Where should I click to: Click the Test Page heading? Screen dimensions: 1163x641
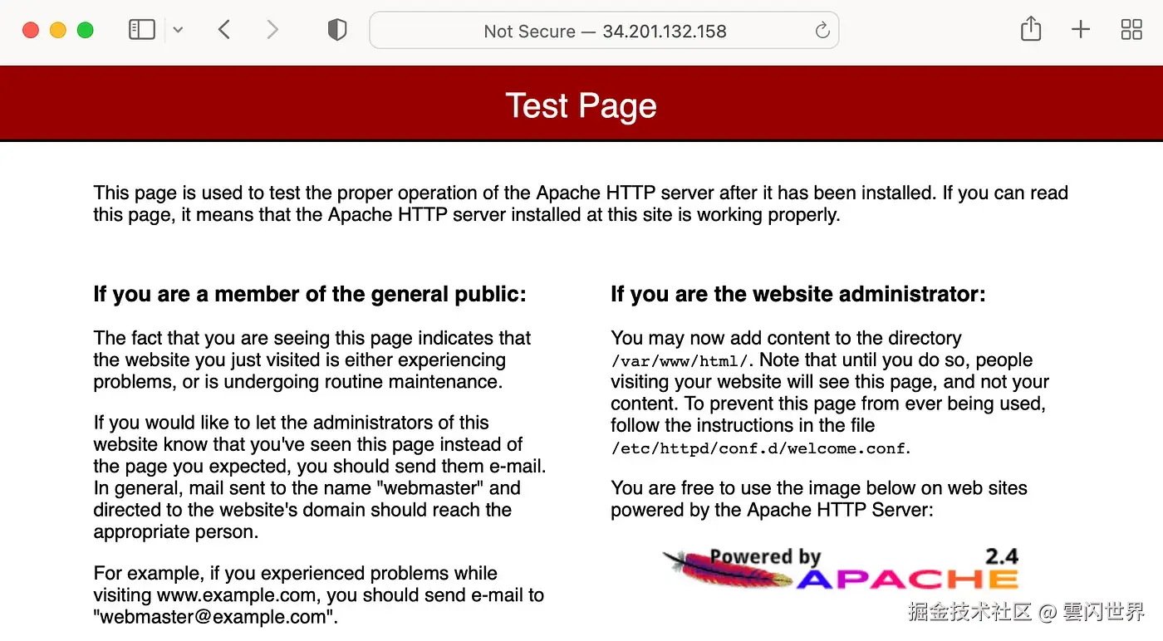coord(581,105)
